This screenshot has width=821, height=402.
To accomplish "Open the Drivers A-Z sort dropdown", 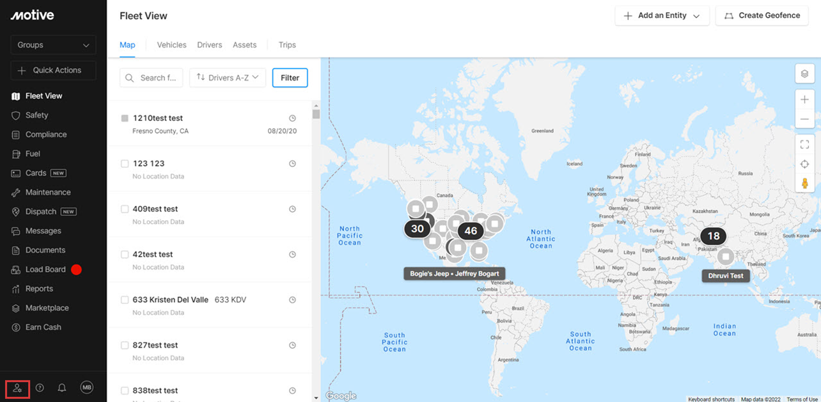I will pos(227,77).
